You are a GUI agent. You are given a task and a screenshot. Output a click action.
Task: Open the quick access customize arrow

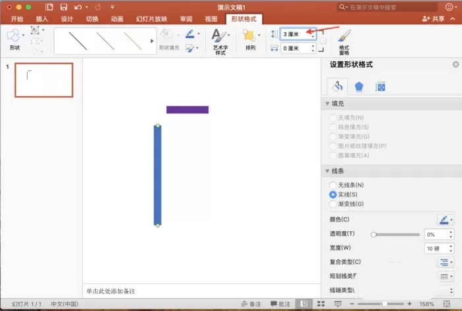click(x=112, y=7)
